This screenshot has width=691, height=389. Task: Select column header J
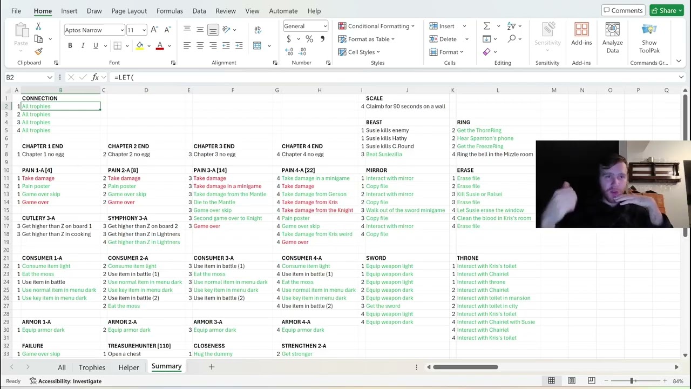(x=407, y=90)
